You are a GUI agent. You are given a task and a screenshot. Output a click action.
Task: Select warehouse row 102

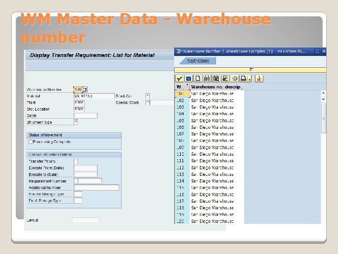tap(209, 101)
